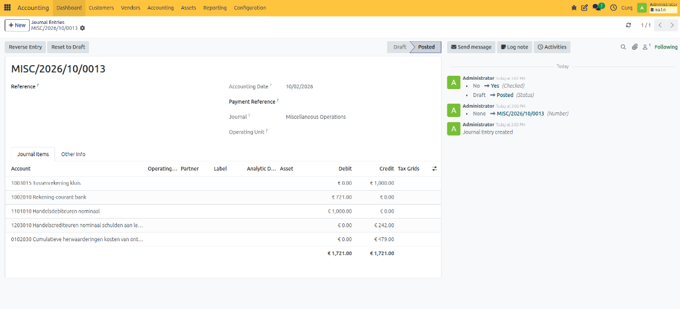Open the Accounting menu item
Screen dimensions: 680x309
pyautogui.click(x=161, y=8)
